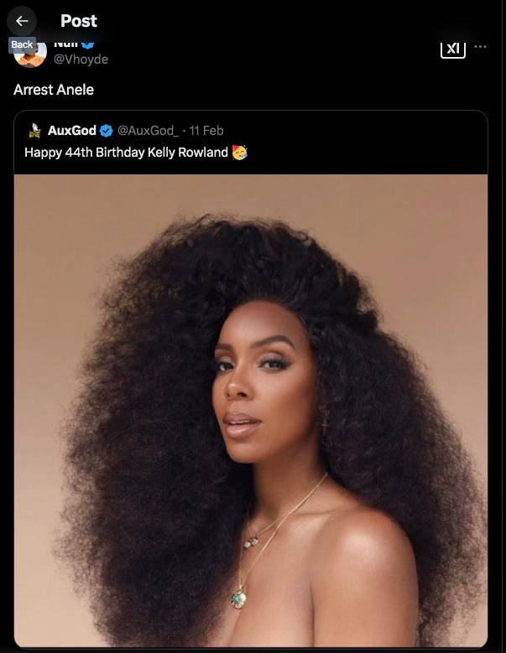The image size is (506, 653).
Task: Open the quoted post photo
Action: point(251,402)
